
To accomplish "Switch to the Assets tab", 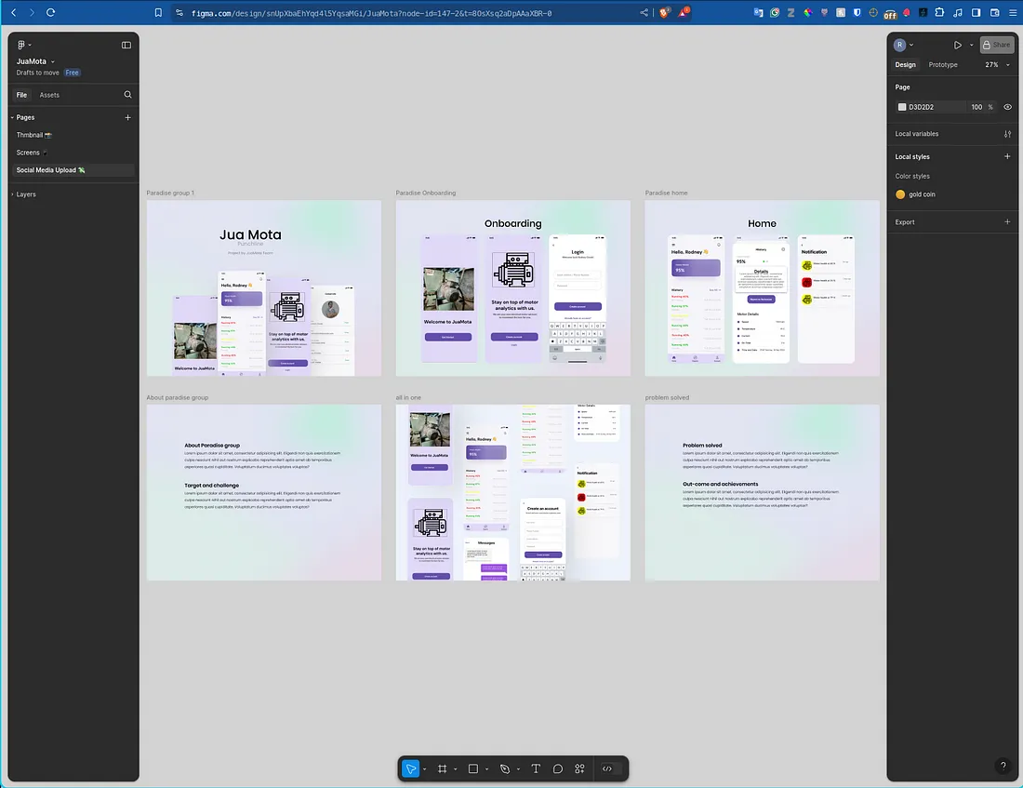I will [x=49, y=95].
